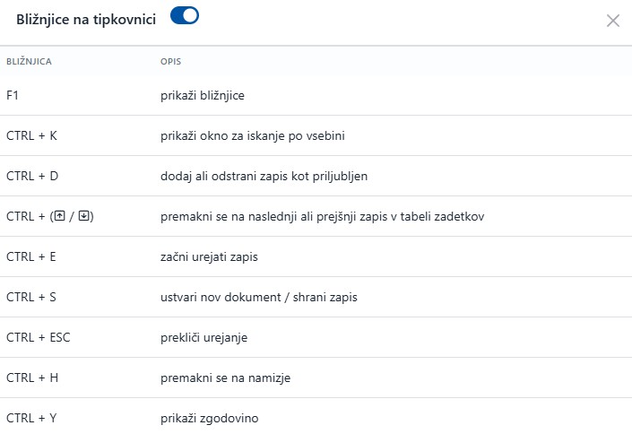Screen dimensions: 632x434
Task: Click the CTRL + ESC shortcut
Action: [38, 337]
